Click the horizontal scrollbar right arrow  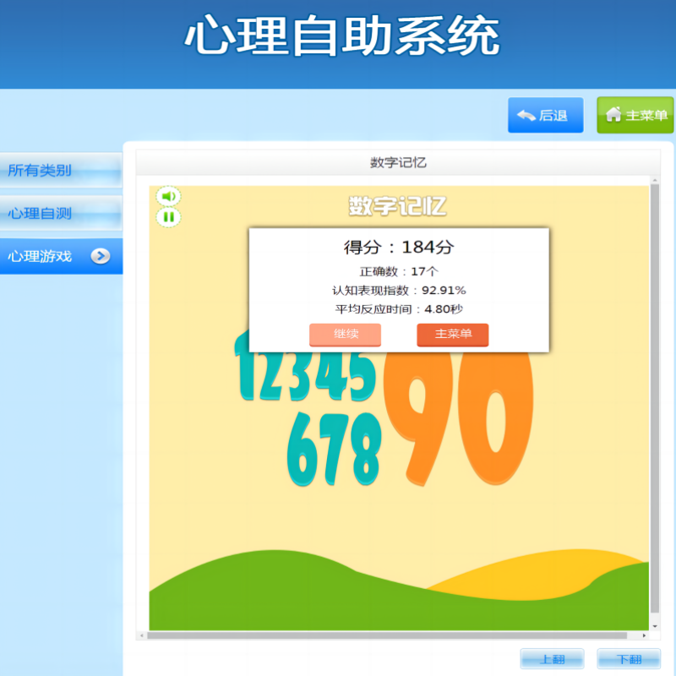[644, 635]
